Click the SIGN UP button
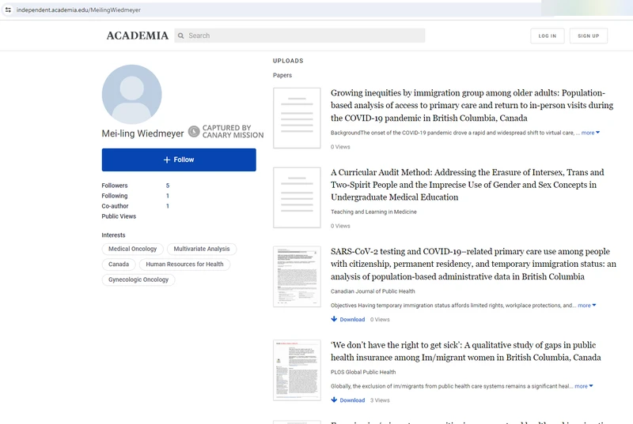The width and height of the screenshot is (633, 424). pyautogui.click(x=588, y=36)
